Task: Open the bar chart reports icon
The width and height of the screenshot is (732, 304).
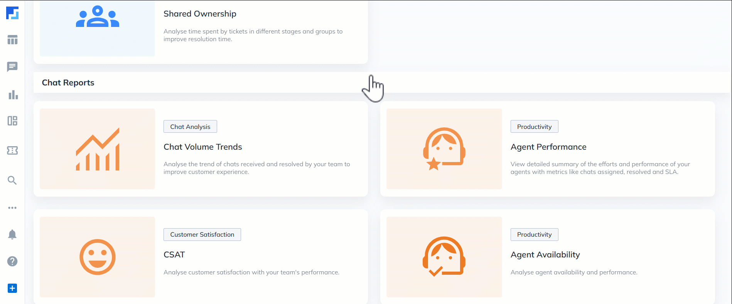Action: [13, 95]
